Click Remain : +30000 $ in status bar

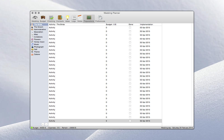[69, 128]
